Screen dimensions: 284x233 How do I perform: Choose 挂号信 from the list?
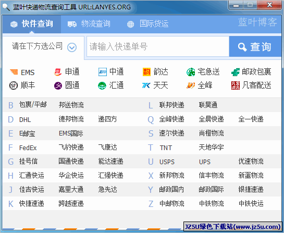point(28,161)
